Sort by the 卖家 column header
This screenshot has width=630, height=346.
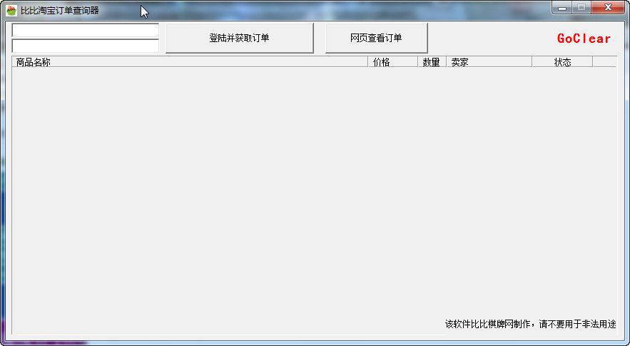(489, 62)
